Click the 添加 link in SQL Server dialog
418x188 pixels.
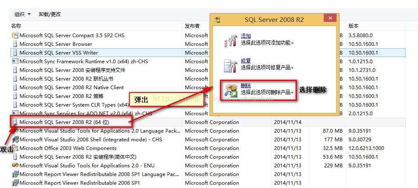[x=246, y=36]
